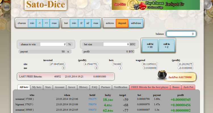Viewport: 213px width, 113px height.
Task: Decrease chance with the -1 button
Action: click(39, 23)
